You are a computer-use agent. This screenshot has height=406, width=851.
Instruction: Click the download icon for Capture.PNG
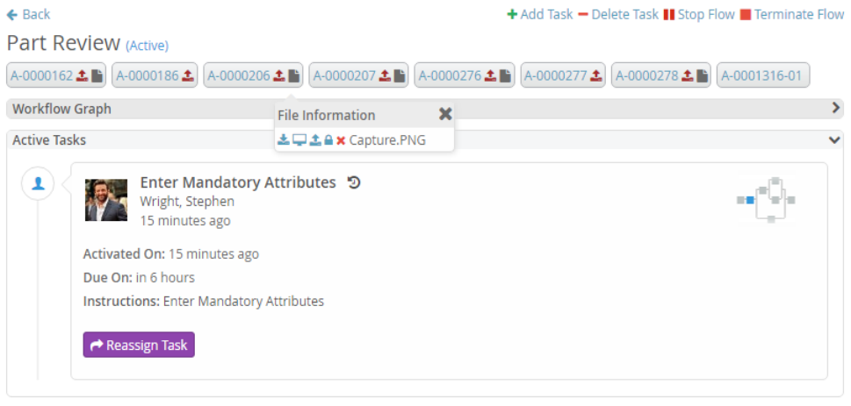click(283, 140)
